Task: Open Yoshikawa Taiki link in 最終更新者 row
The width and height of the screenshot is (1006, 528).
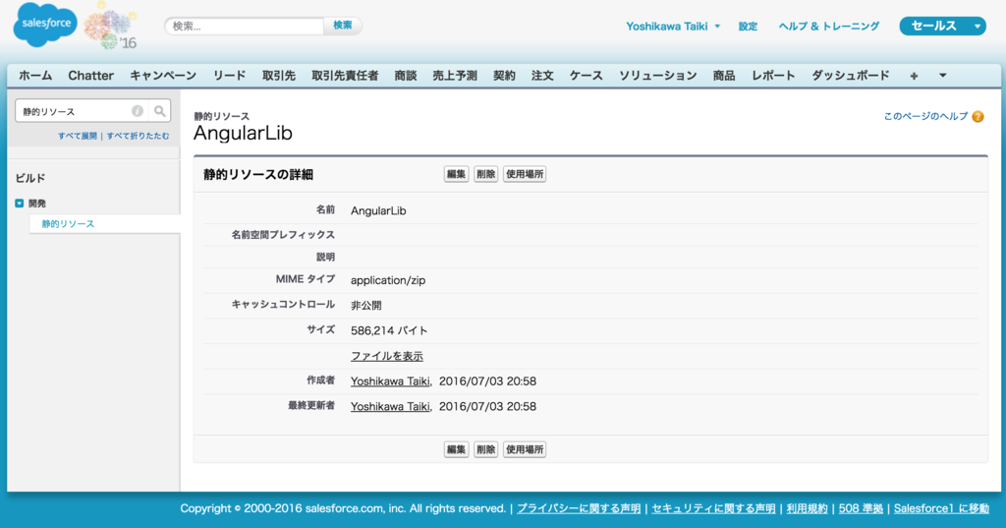Action: 390,406
